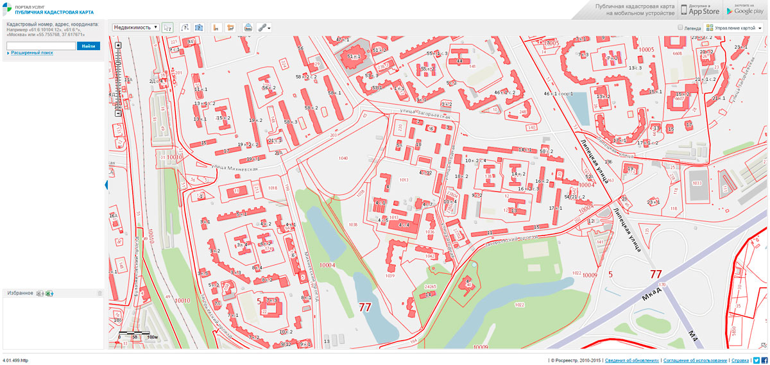Image resolution: width=770 pixels, height=365 pixels.
Task: Click the map info query tool icon
Action: pos(199,28)
